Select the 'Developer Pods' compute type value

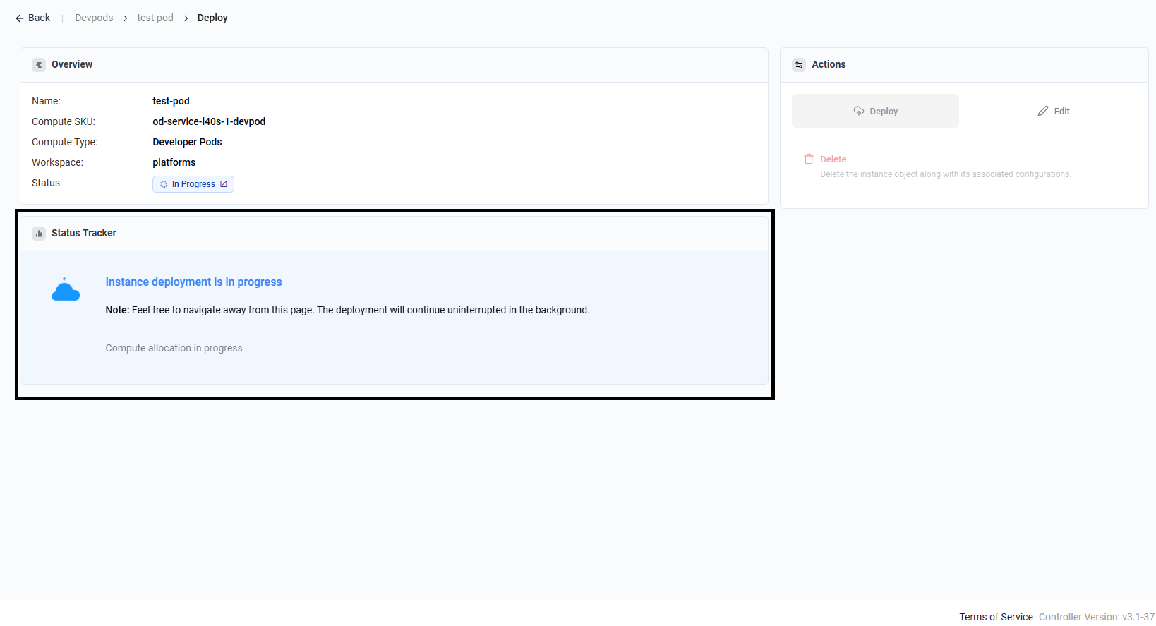187,142
